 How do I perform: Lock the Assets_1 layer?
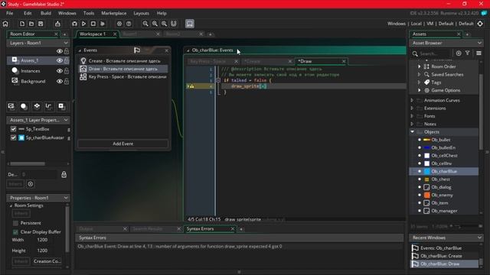pos(67,60)
